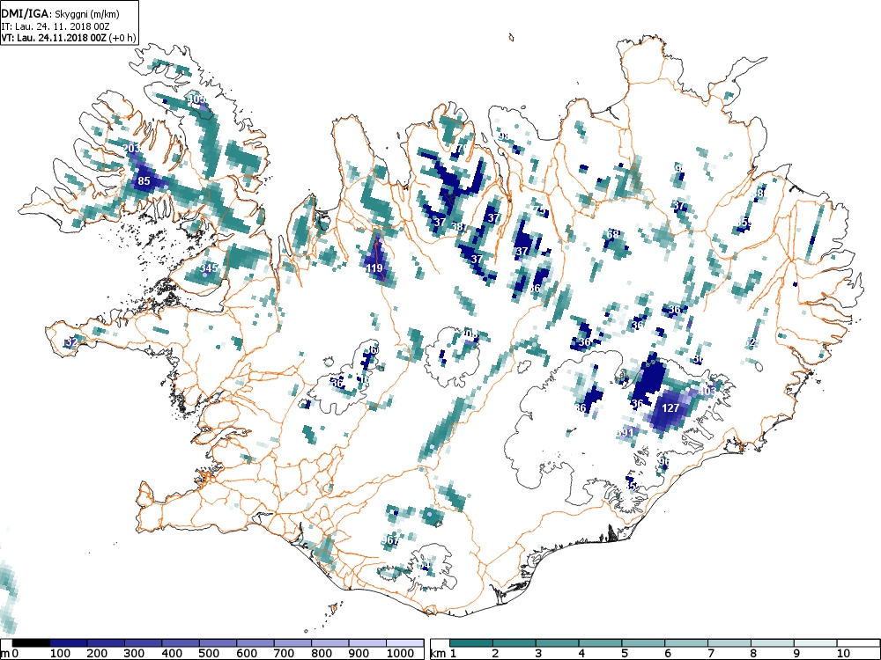This screenshot has height=660, width=881.
Task: Click the '4' label on the km scale
Action: pyautogui.click(x=581, y=653)
